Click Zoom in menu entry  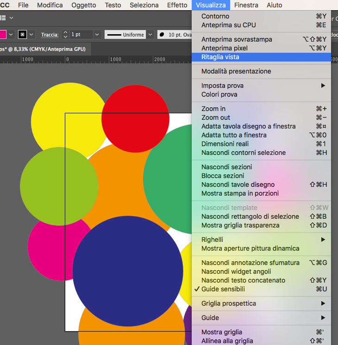[x=261, y=109]
